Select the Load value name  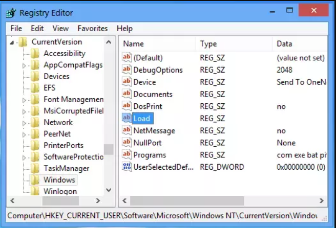[x=142, y=118]
